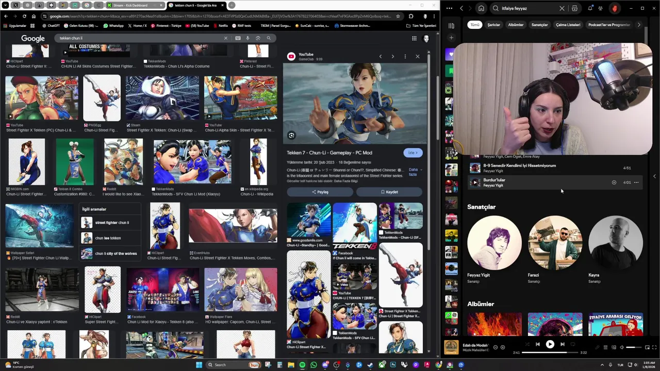660x371 pixels.
Task: Close Google image preview panel
Action: click(x=417, y=57)
